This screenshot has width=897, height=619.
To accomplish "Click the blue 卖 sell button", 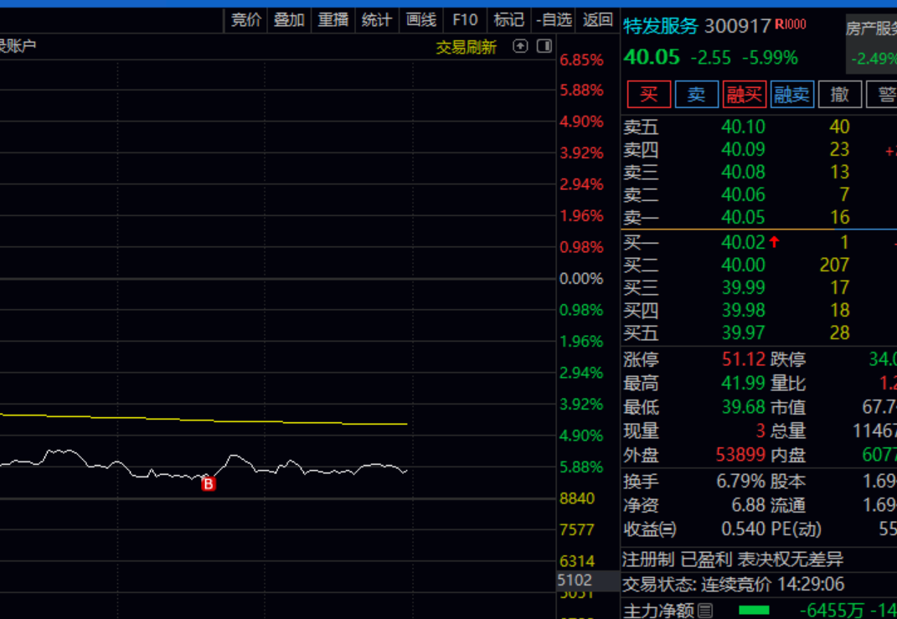I will (x=696, y=94).
